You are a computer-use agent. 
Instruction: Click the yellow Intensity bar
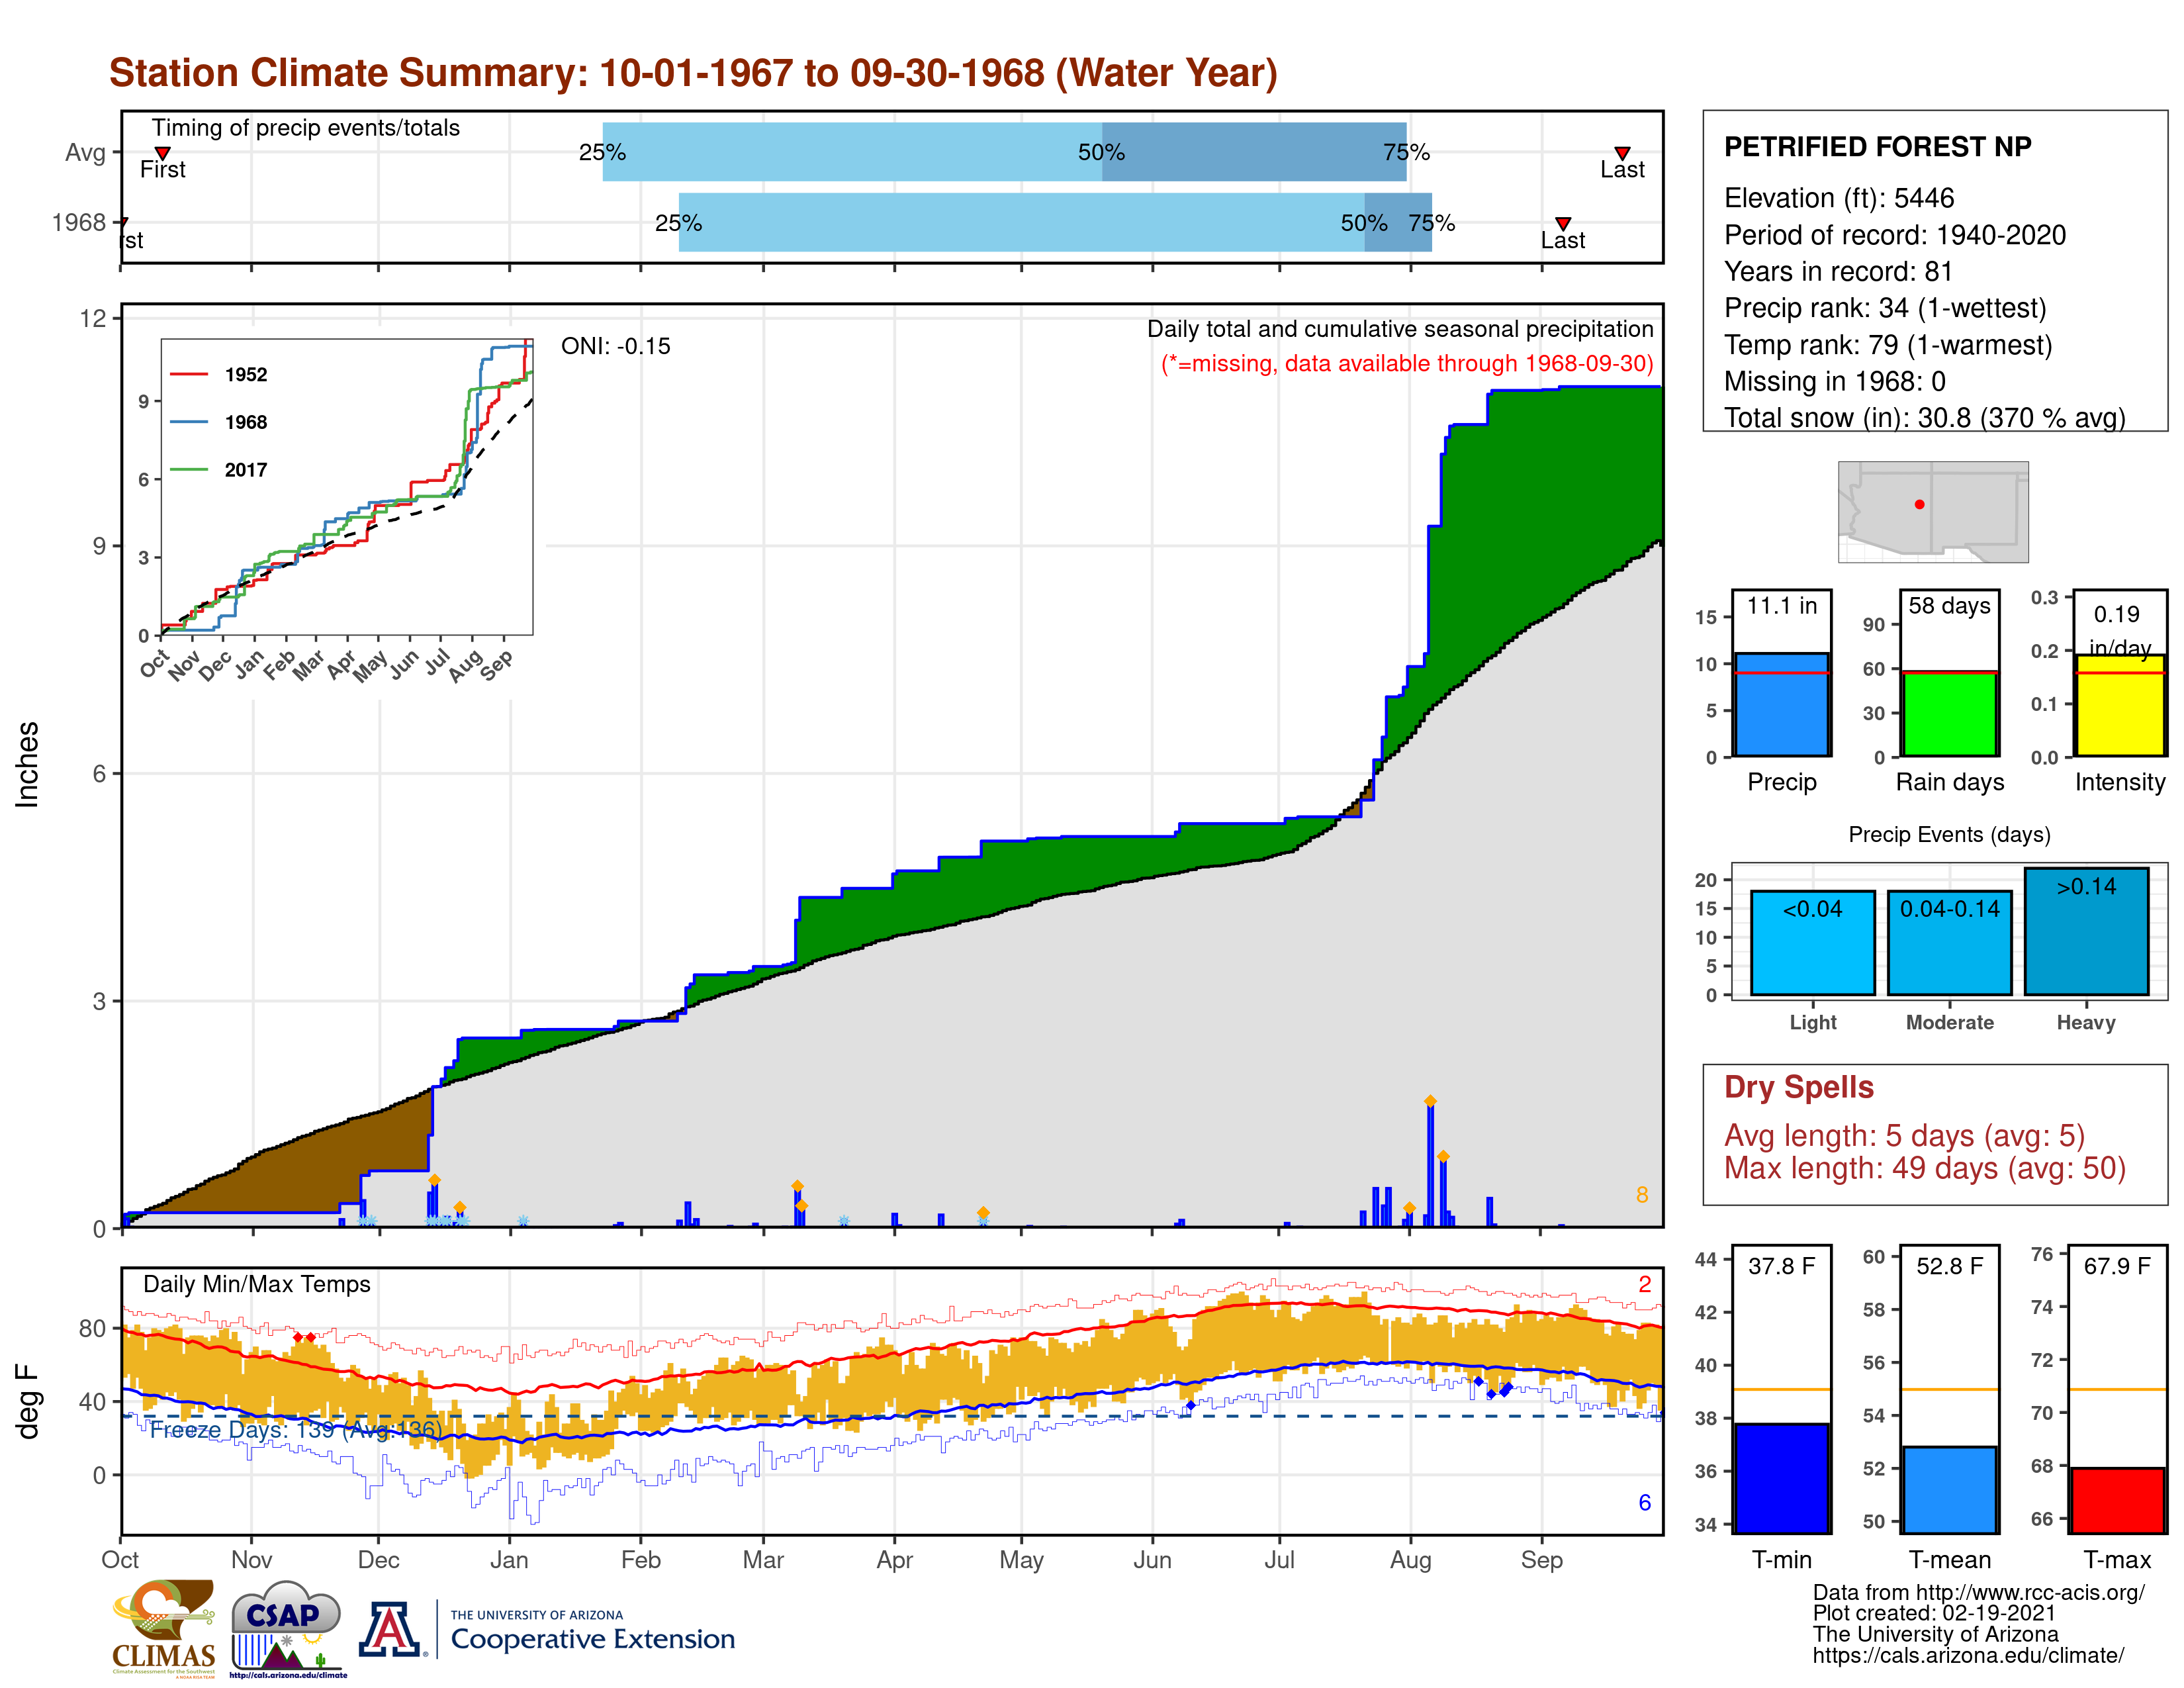point(2120,705)
